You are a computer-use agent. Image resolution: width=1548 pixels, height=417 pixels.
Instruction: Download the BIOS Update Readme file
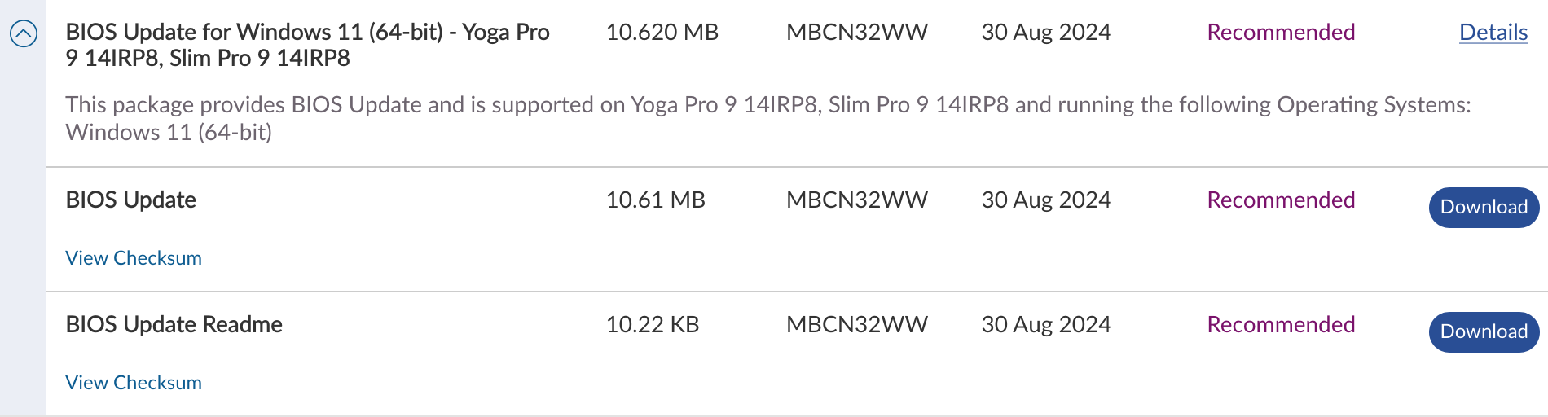(x=1484, y=332)
